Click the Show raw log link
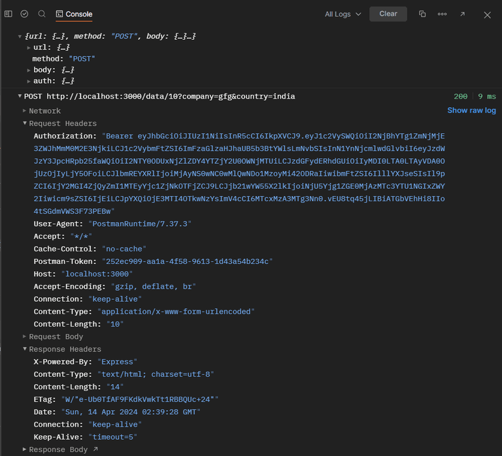This screenshot has height=456, width=502. click(471, 110)
